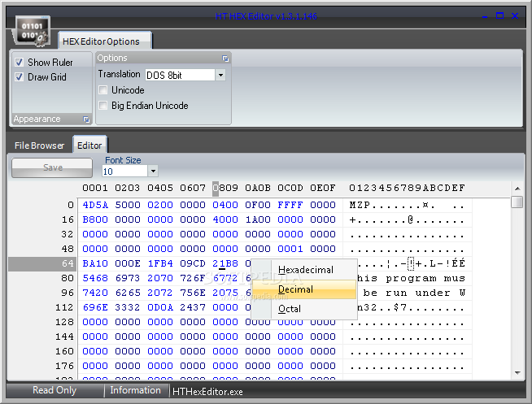Image resolution: width=532 pixels, height=404 pixels.
Task: Click hex value 2437 in row 112
Action: (x=193, y=307)
